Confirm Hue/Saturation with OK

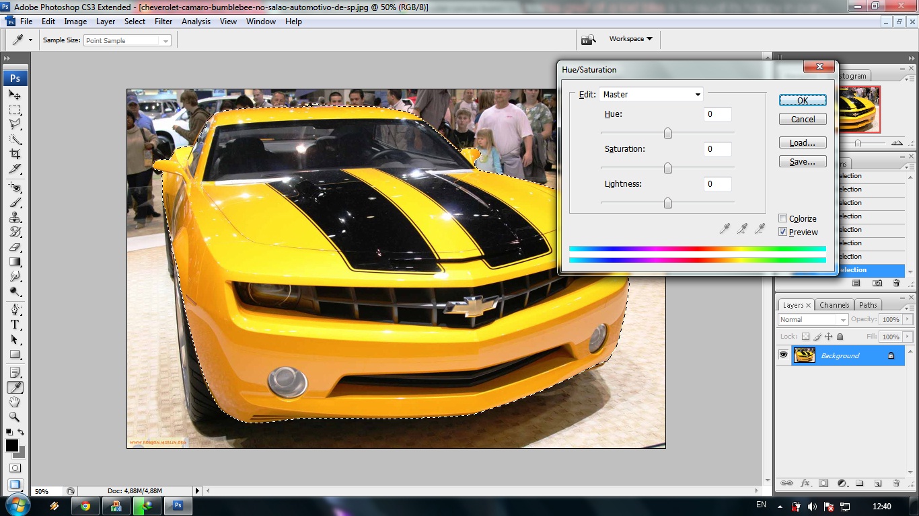[803, 100]
